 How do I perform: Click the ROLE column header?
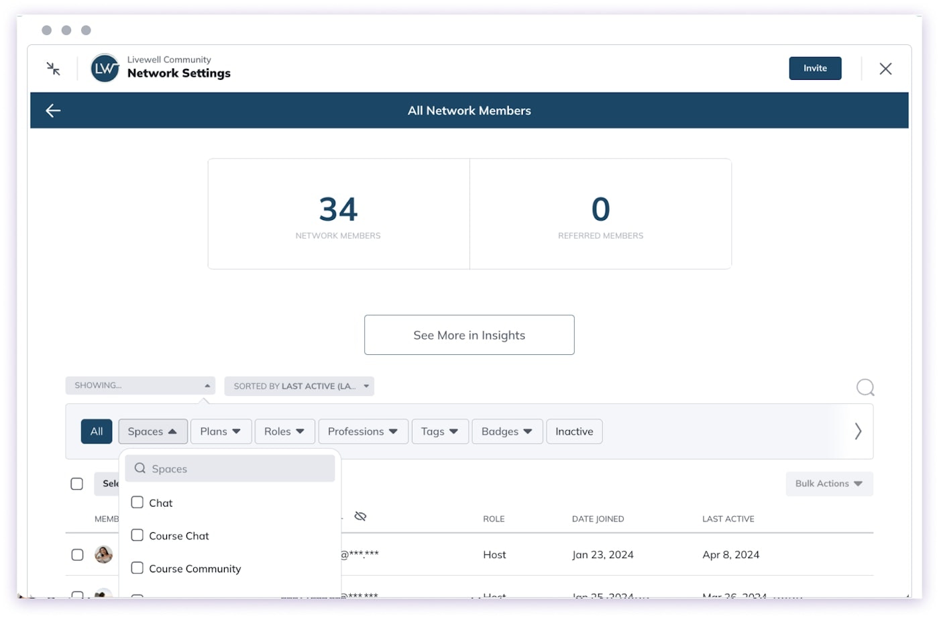(494, 519)
